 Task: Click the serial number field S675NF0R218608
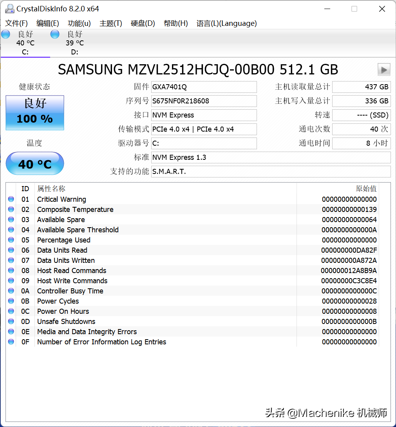coord(204,101)
